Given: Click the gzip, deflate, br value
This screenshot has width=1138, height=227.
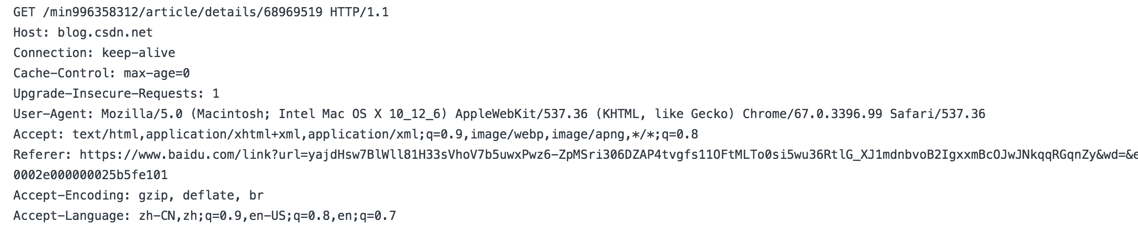Looking at the screenshot, I should coord(201,195).
